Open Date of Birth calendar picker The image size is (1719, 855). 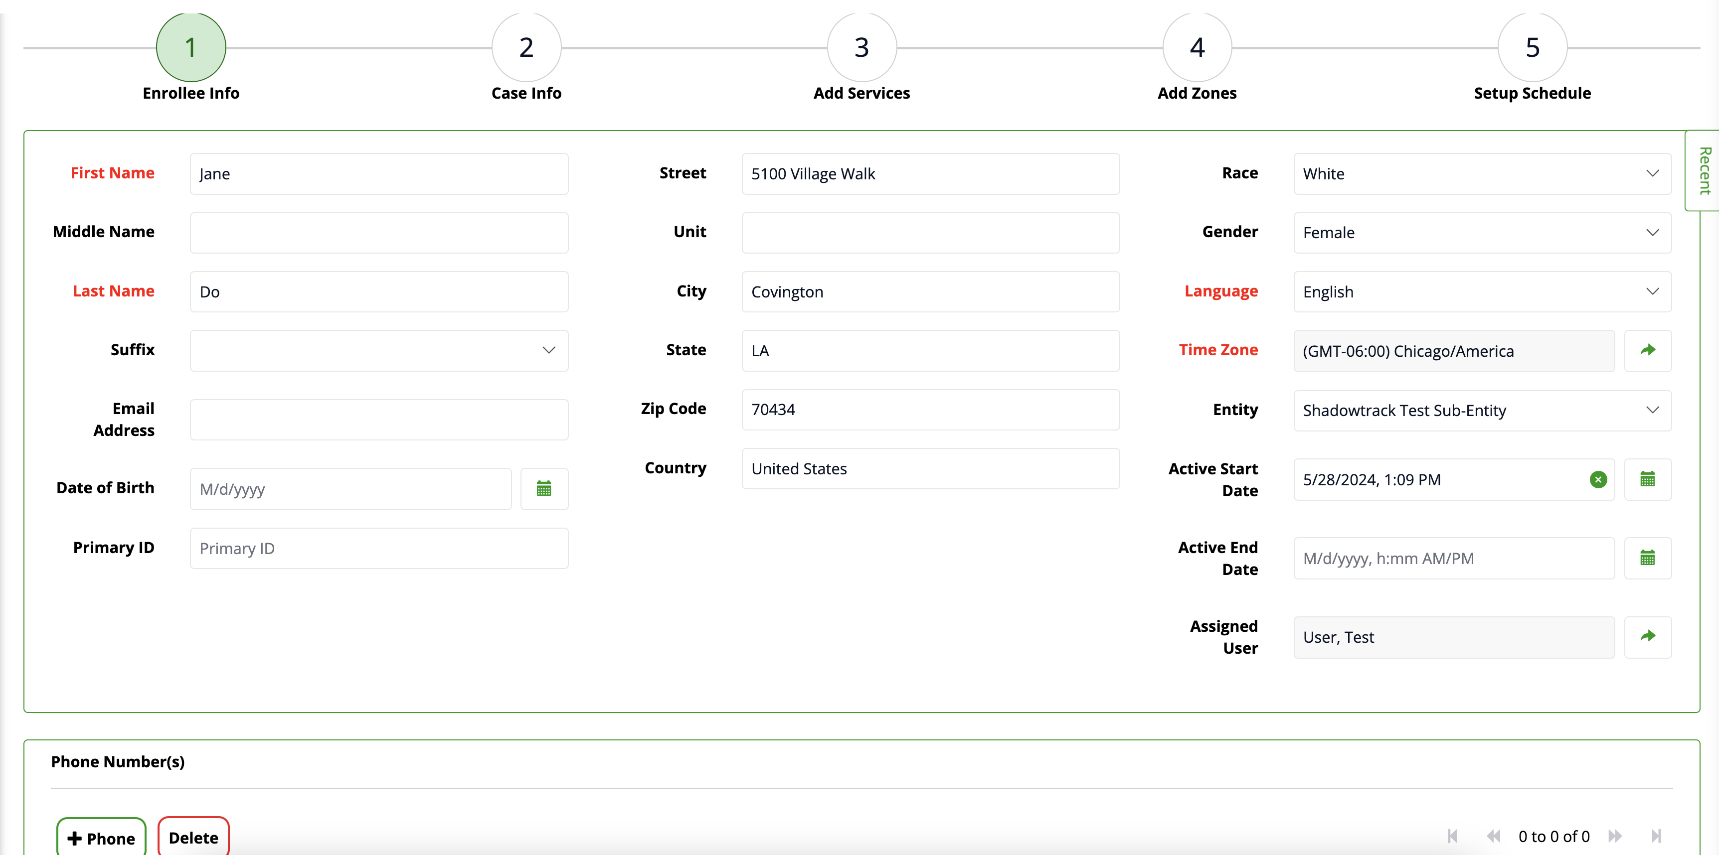point(544,489)
